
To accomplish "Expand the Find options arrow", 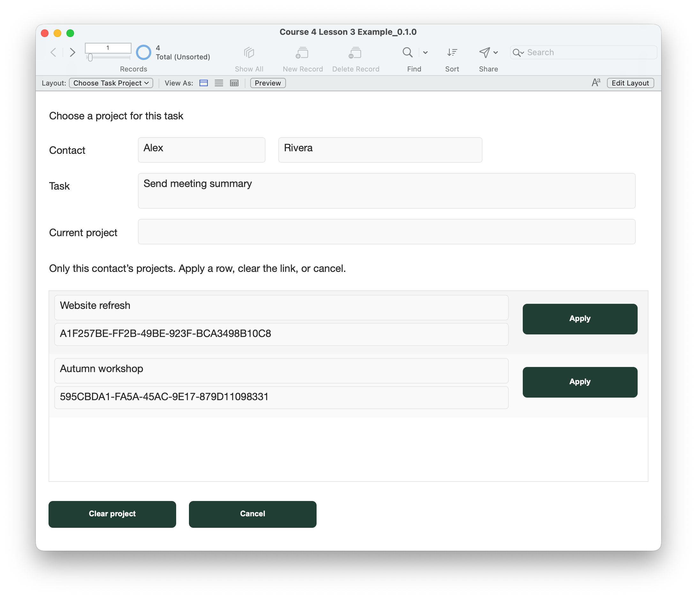I will [425, 52].
